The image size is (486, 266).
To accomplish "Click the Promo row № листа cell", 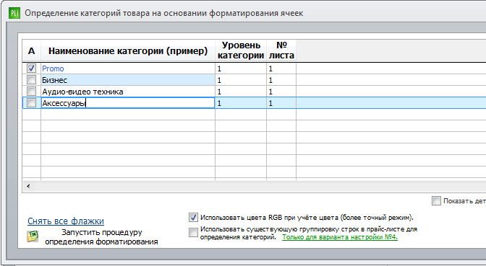I will point(281,68).
